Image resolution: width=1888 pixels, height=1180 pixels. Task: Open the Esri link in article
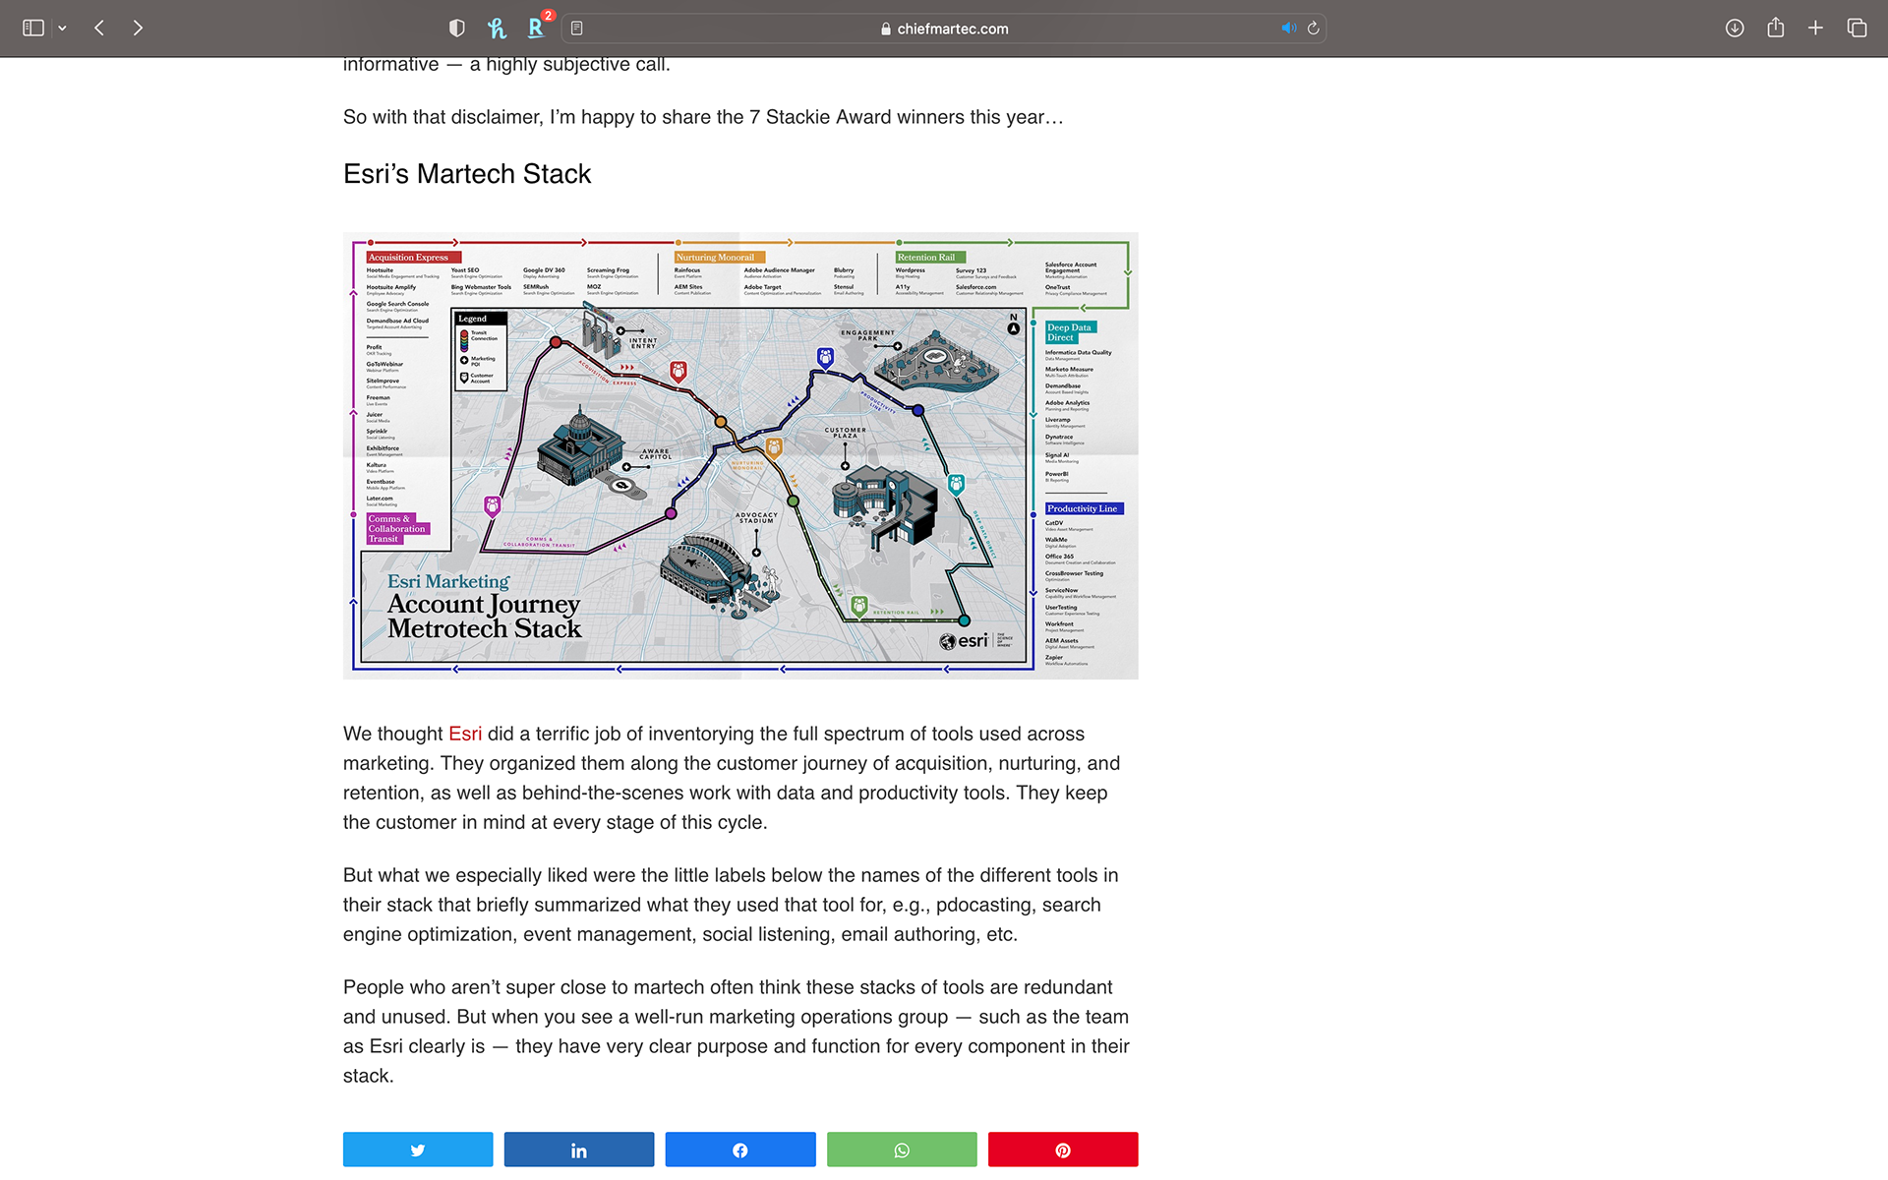tap(465, 734)
